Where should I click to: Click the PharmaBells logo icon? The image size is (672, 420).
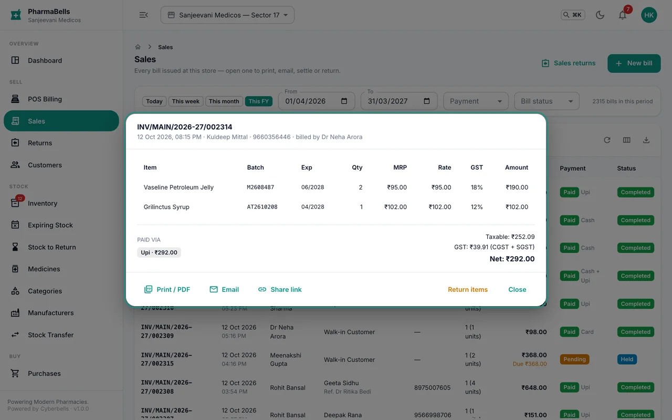pyautogui.click(x=16, y=15)
